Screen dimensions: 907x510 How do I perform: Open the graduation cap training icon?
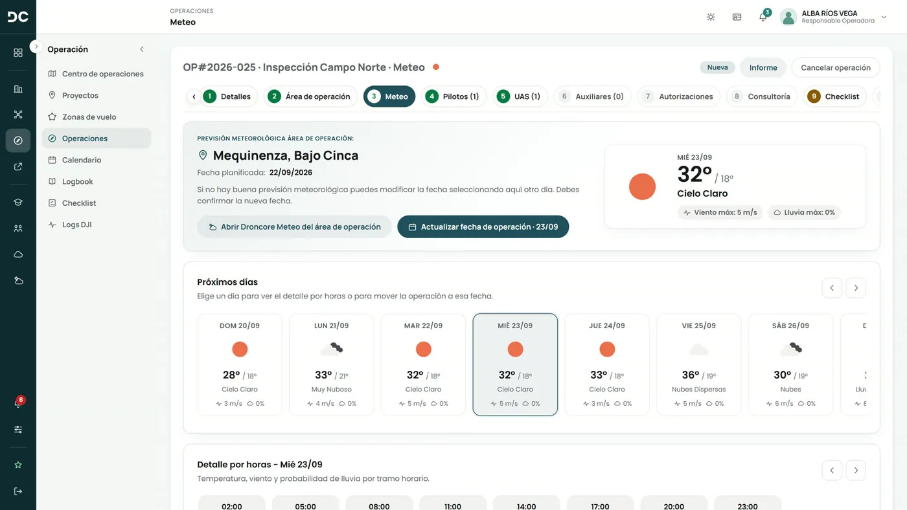click(x=18, y=203)
